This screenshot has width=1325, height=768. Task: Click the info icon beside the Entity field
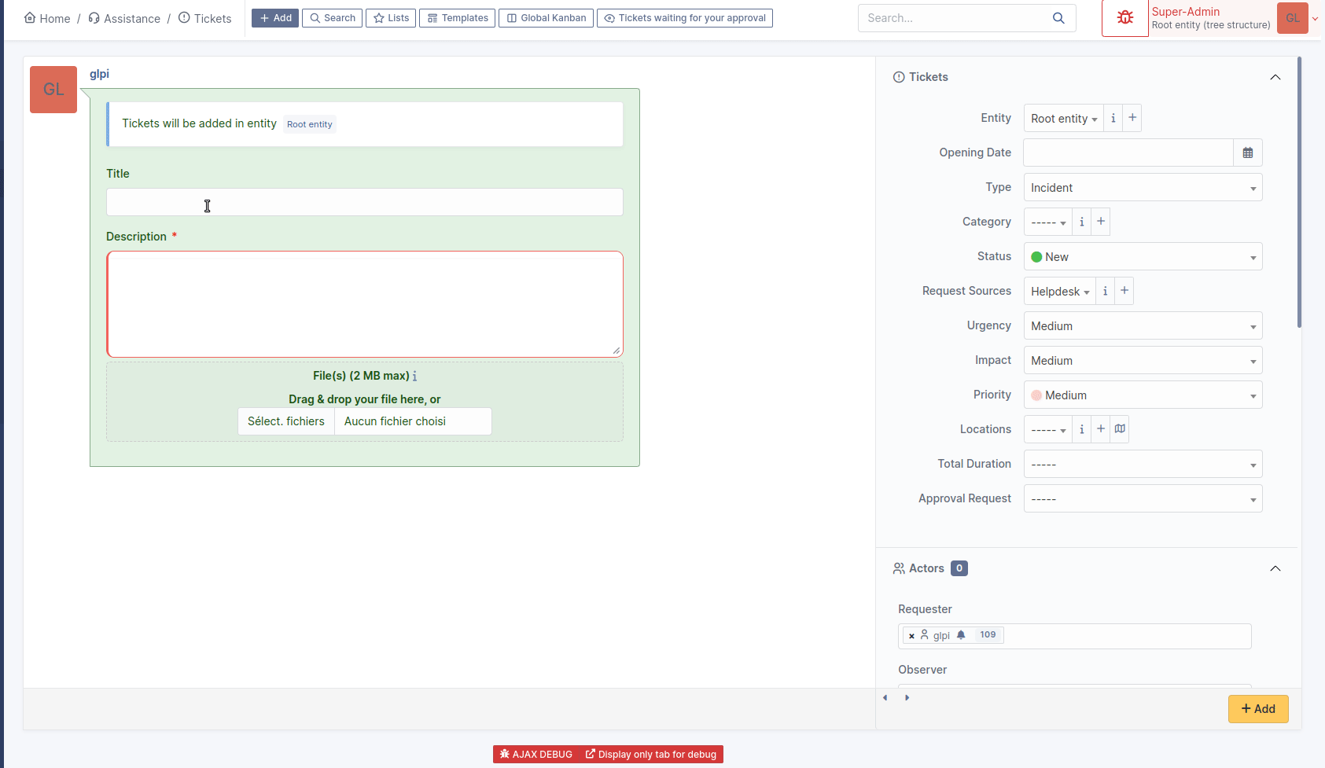pyautogui.click(x=1113, y=118)
